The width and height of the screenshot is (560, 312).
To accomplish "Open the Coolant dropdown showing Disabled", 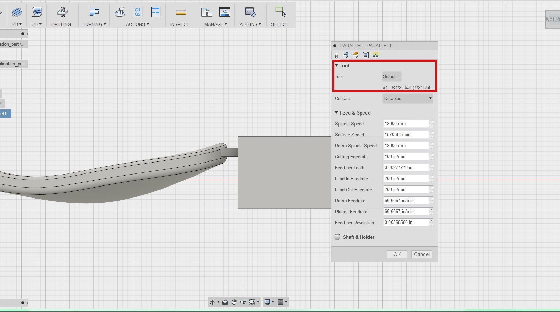I will 408,99.
